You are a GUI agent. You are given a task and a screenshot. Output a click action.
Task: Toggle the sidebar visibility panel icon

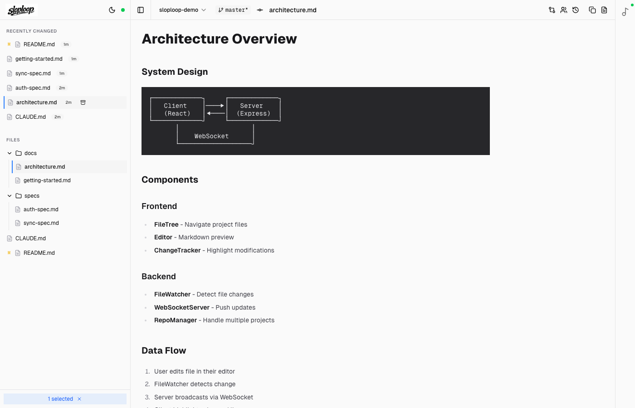[x=141, y=10]
